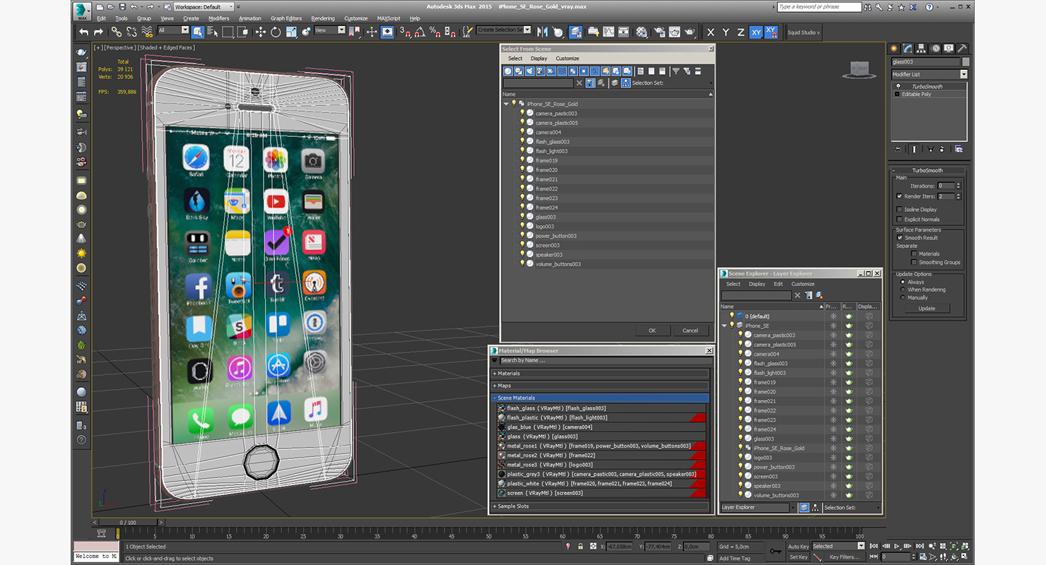
Task: Click Cancel in Select From Scene dialog
Action: 691,331
